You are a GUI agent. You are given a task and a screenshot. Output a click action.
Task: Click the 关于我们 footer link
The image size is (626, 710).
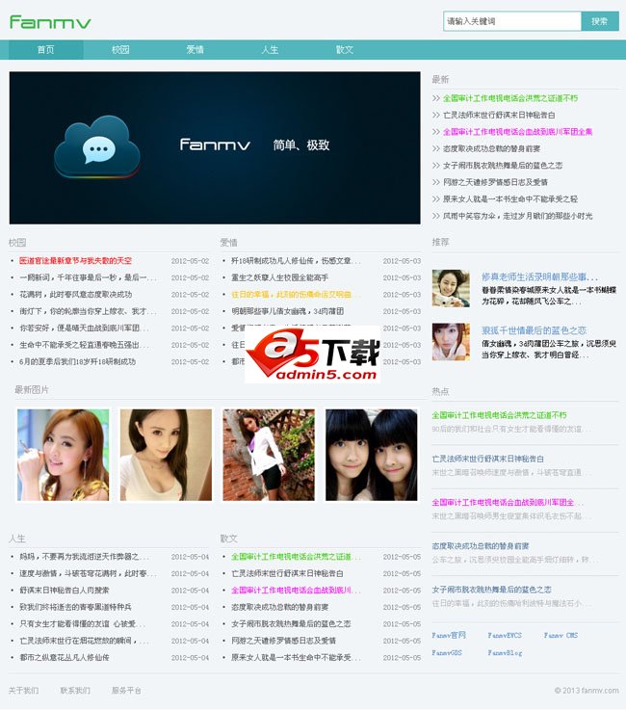(23, 690)
